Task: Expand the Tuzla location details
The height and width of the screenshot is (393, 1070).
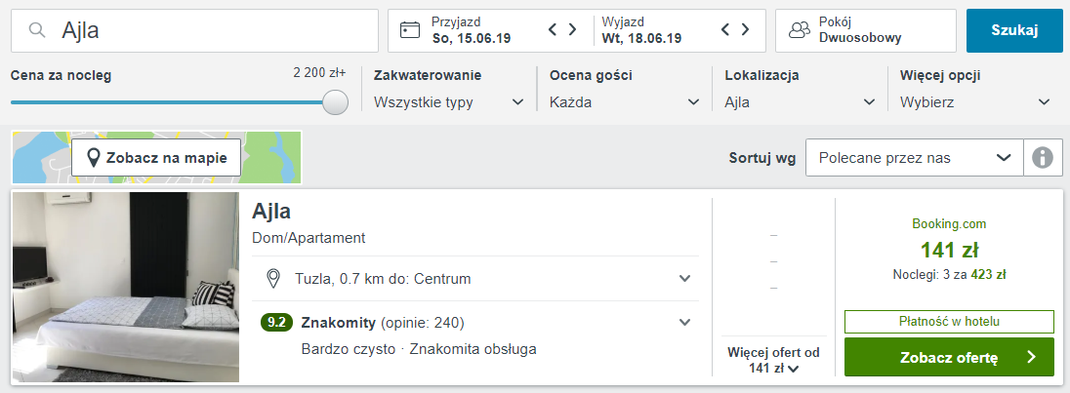Action: 685,279
